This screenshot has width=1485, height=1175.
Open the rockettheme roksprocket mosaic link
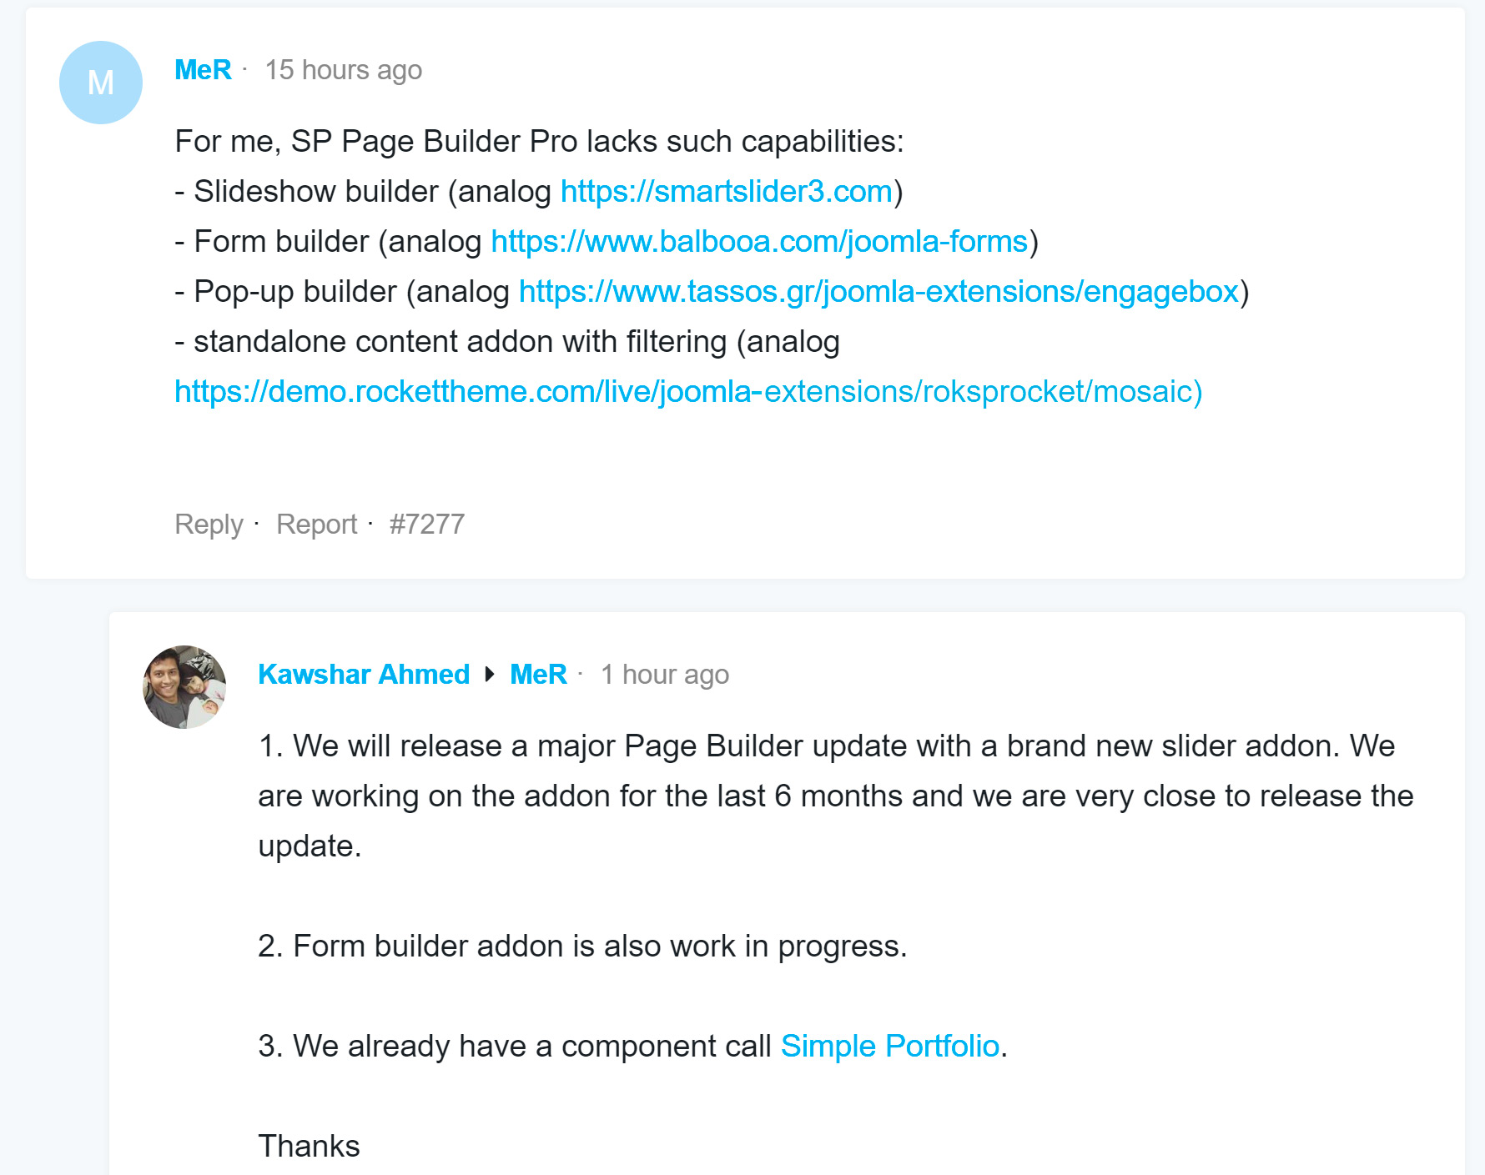pos(688,391)
